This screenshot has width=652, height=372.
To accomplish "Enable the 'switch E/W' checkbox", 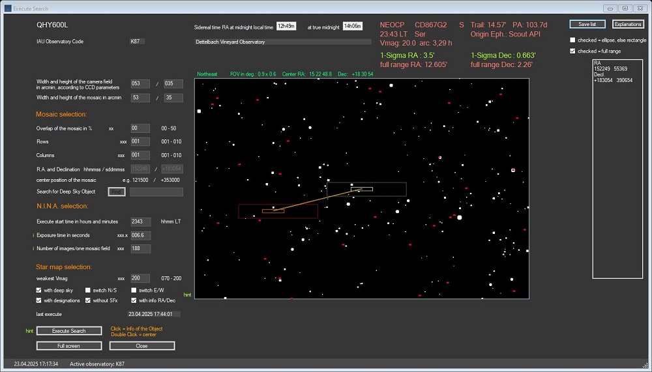I will coord(134,290).
